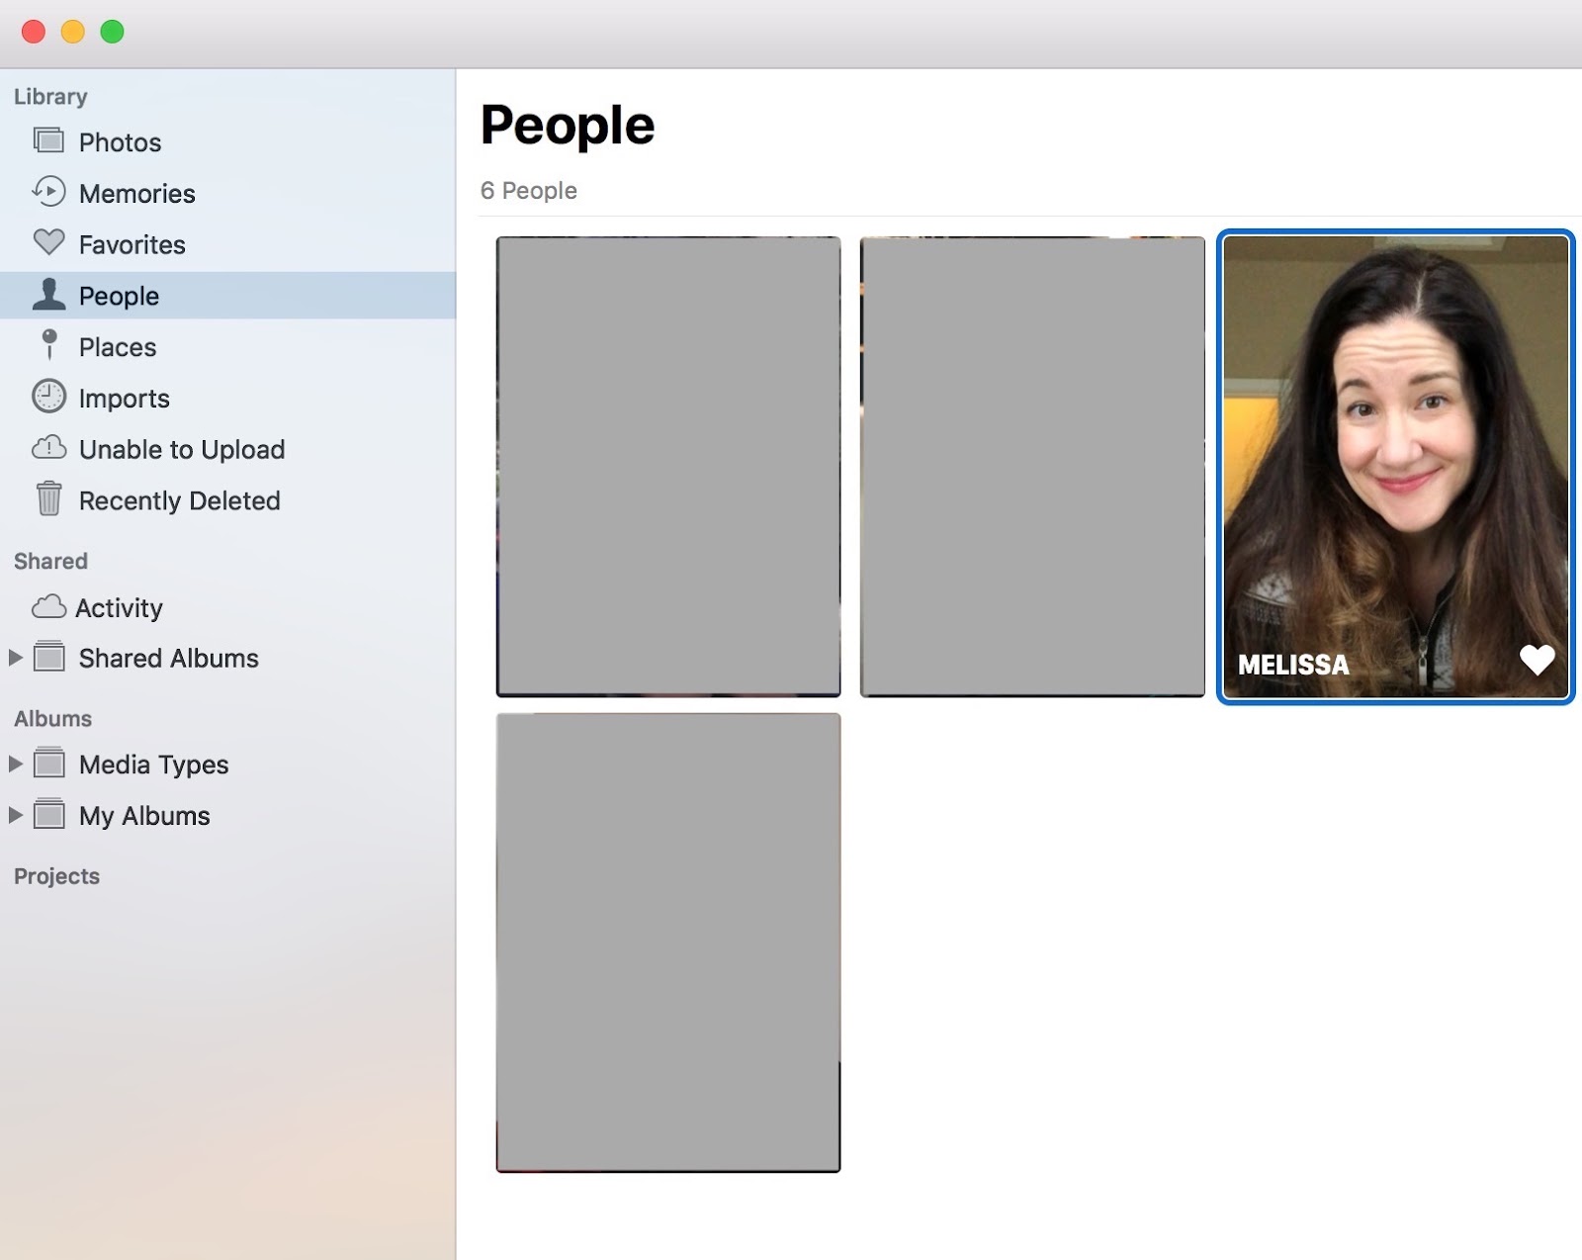Select Activity under Shared
1582x1260 pixels.
(x=227, y=608)
